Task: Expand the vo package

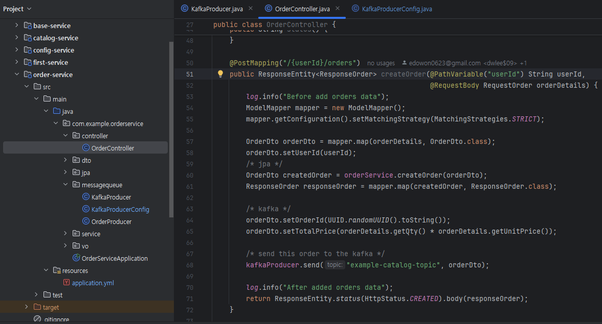Action: click(x=65, y=245)
